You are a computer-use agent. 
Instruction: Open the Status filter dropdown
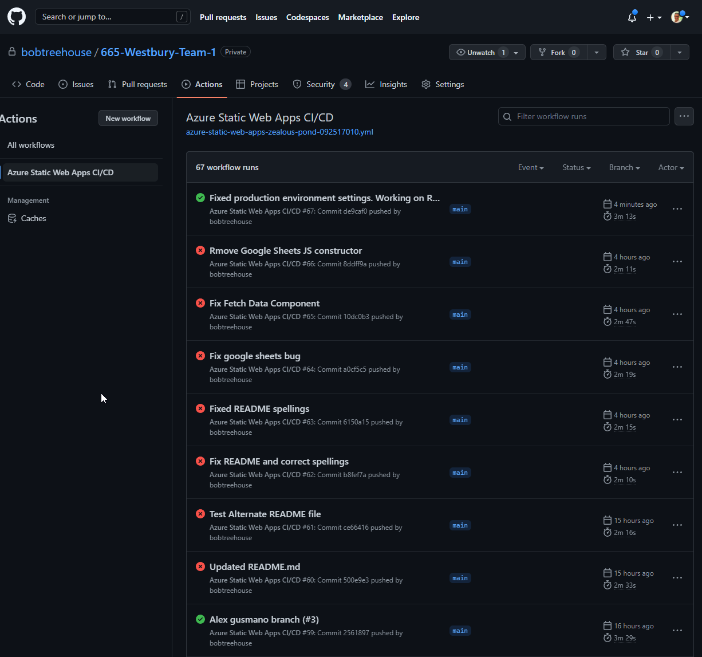(577, 167)
